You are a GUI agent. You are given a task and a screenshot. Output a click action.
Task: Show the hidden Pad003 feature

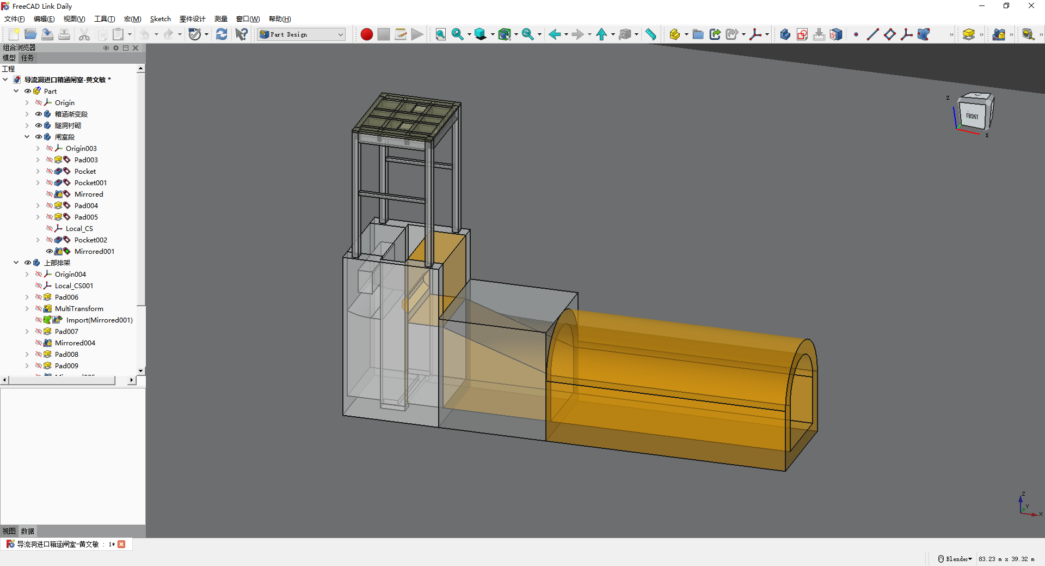(50, 160)
